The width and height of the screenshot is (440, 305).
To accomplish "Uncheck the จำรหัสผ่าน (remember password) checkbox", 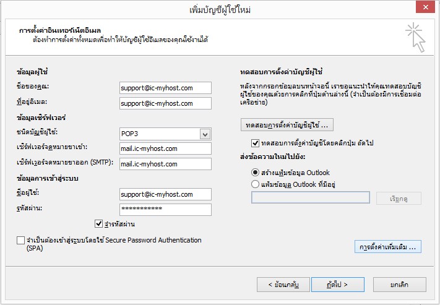I will pos(98,224).
